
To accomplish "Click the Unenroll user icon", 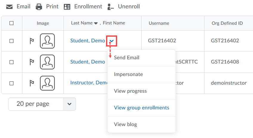I will coord(111,7).
